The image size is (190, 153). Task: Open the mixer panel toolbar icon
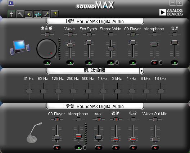tap(12, 14)
